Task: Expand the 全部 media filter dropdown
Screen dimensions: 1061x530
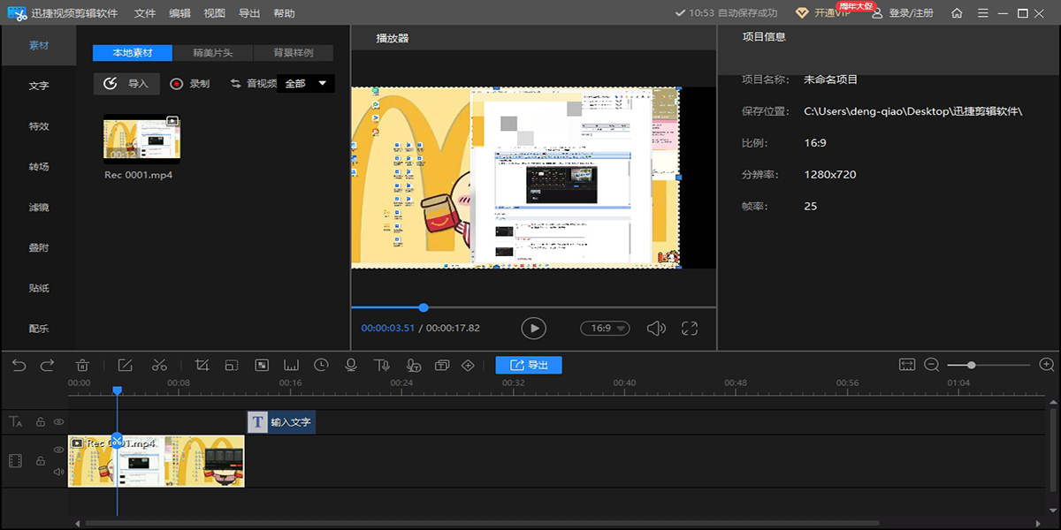Action: click(306, 84)
